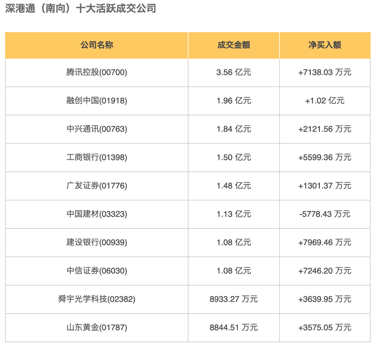Select the +1.02 亿元 net buy value

(x=325, y=101)
